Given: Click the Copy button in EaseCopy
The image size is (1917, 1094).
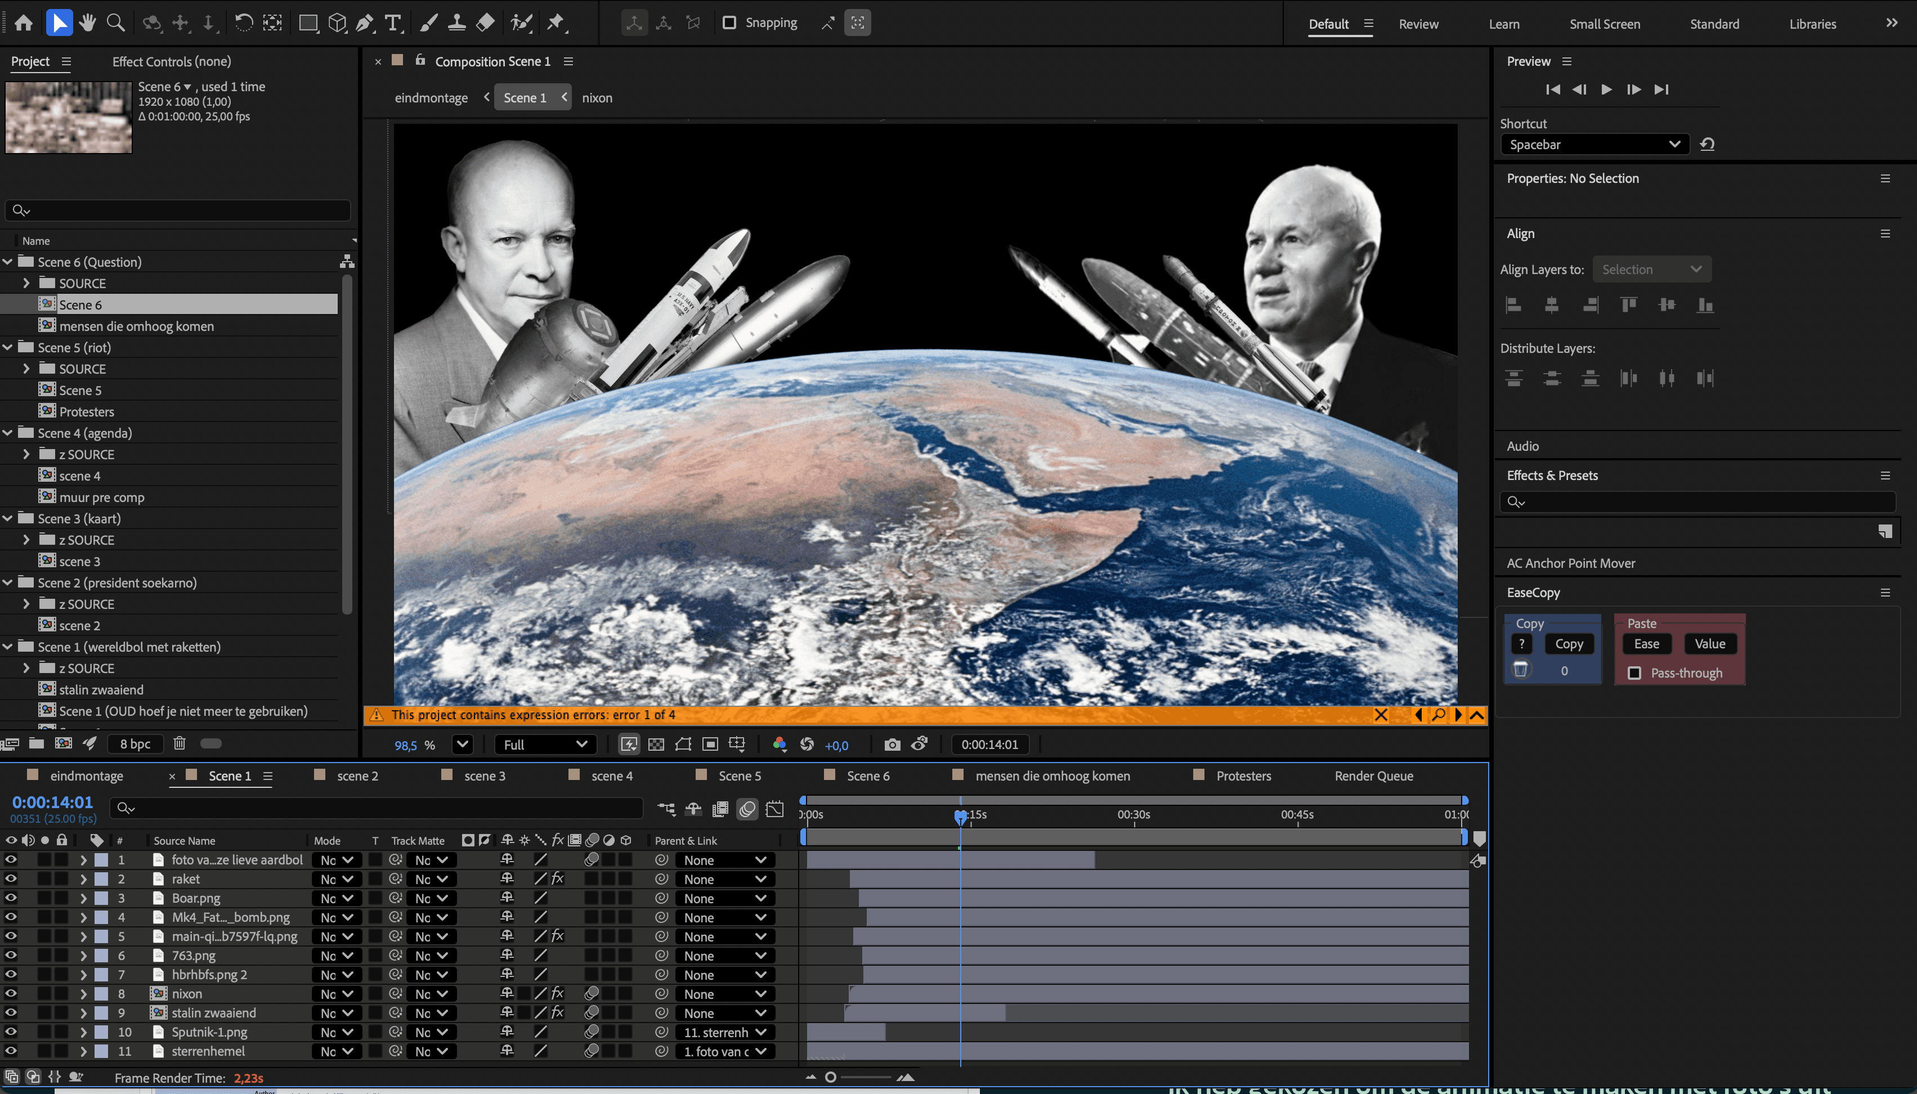Looking at the screenshot, I should click(x=1568, y=643).
